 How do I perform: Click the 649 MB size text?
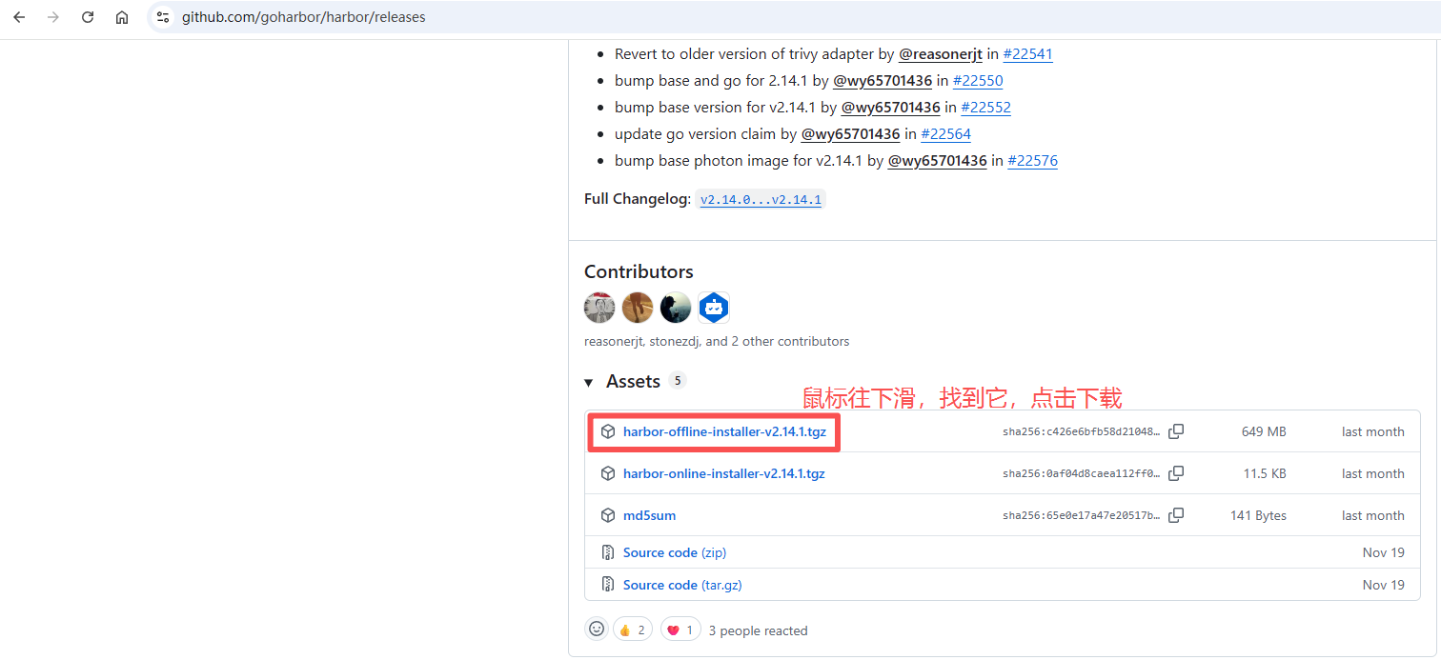point(1264,431)
